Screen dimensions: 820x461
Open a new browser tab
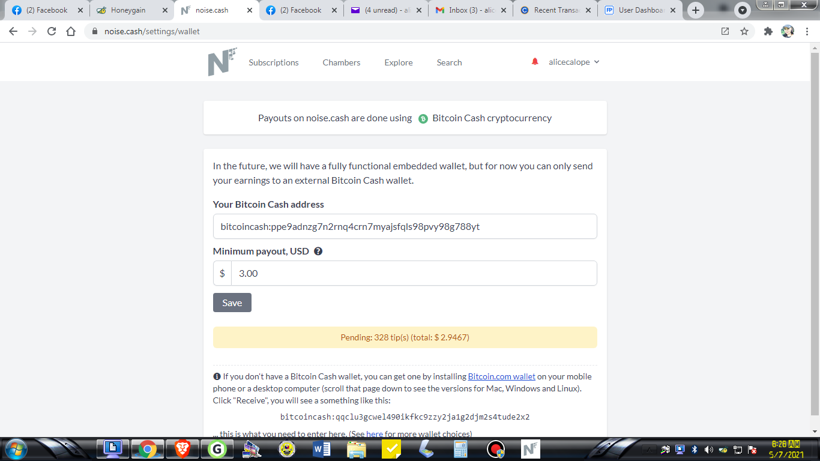tap(696, 10)
